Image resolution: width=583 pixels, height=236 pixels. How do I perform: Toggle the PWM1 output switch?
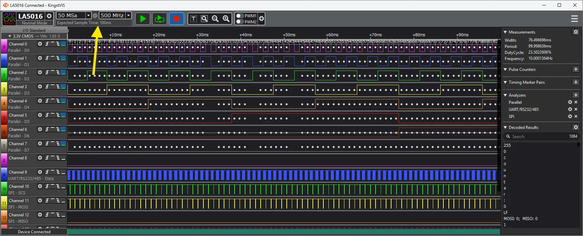click(240, 16)
